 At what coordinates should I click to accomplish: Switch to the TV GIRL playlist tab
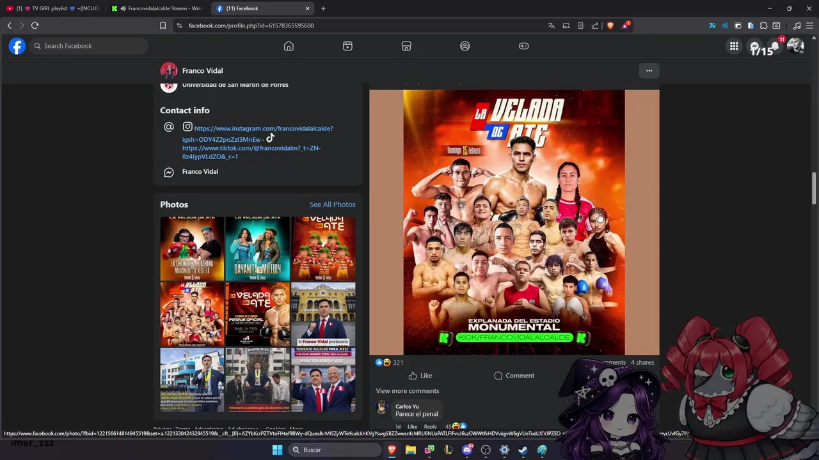(53, 8)
